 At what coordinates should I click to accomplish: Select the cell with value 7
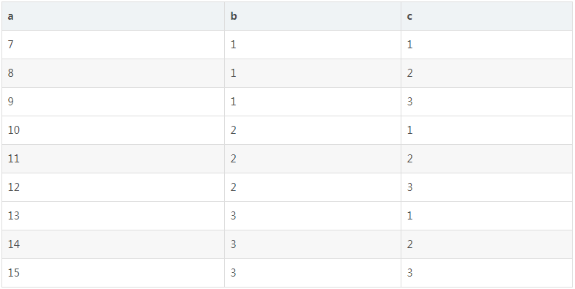click(113, 45)
